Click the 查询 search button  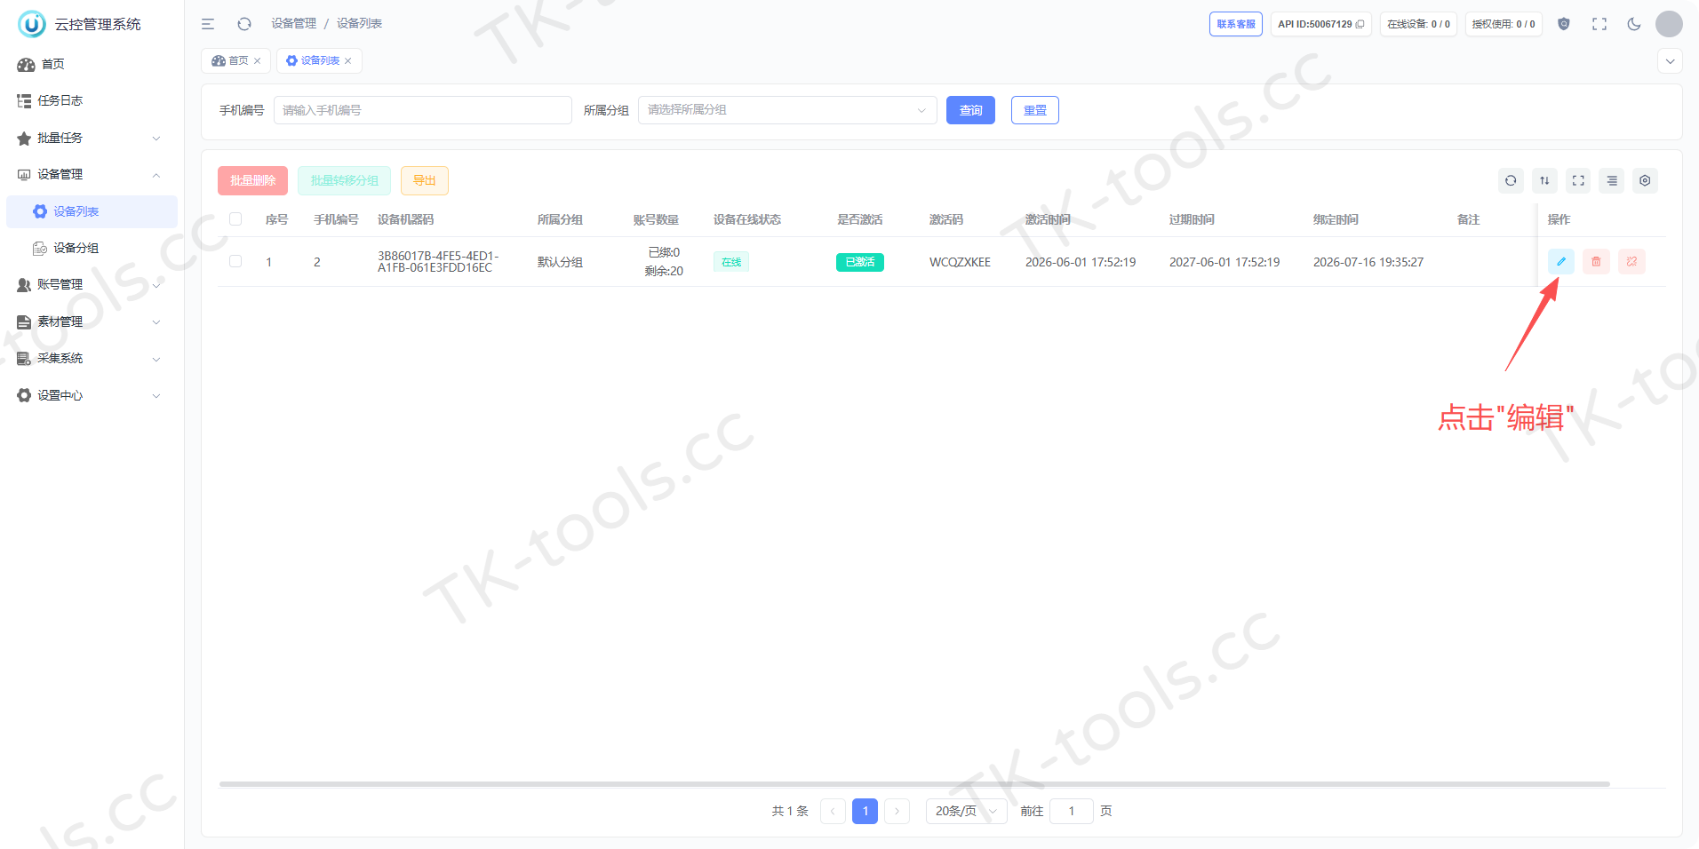click(x=970, y=110)
